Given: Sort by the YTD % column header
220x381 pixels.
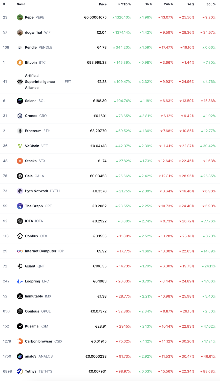Looking at the screenshot, I should 124,4.
